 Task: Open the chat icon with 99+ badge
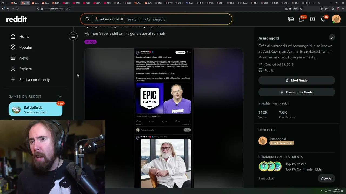click(302, 19)
